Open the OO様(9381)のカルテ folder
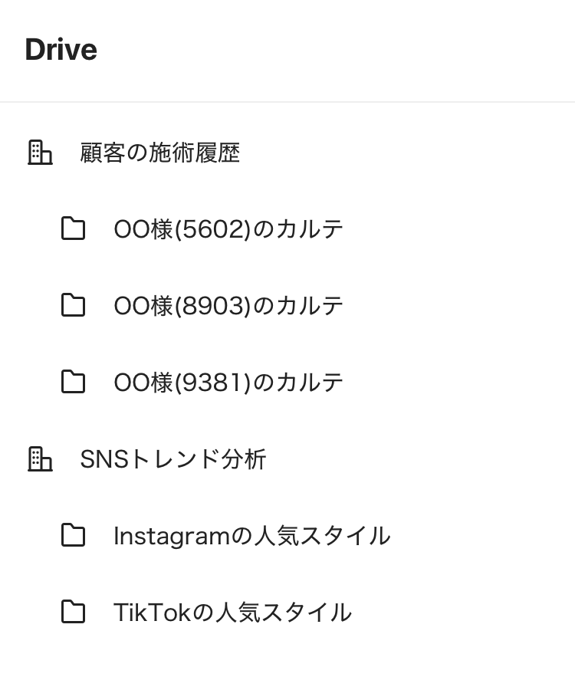The image size is (575, 690). point(228,383)
